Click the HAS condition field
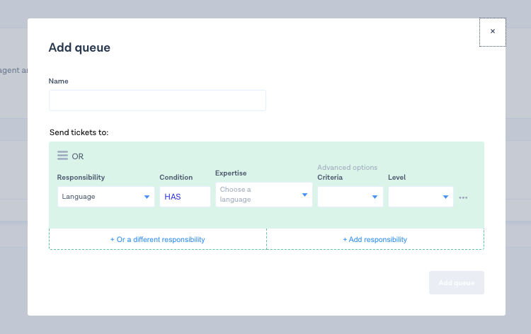This screenshot has width=531, height=334. (x=185, y=197)
